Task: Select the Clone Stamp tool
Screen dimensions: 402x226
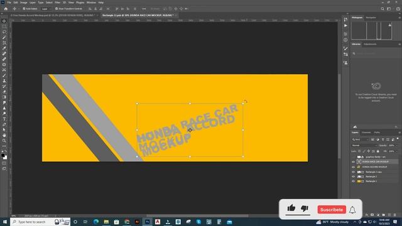Action: [x=4, y=81]
